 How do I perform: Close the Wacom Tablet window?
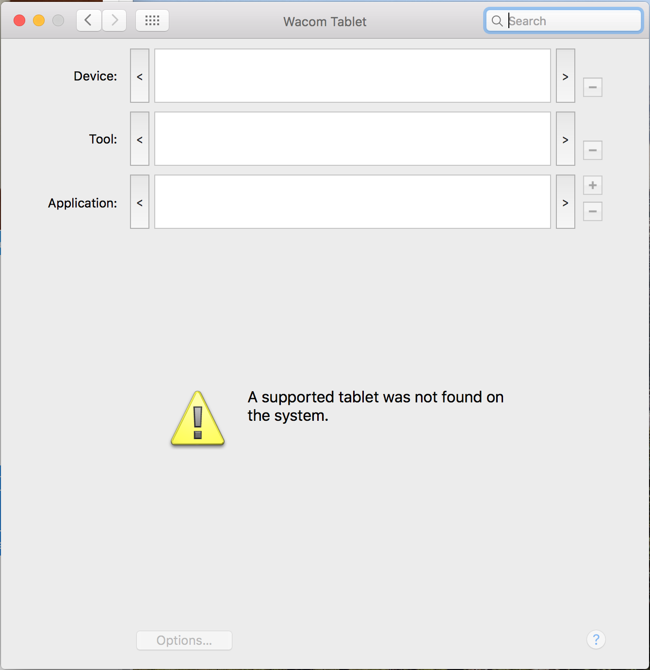(x=19, y=20)
